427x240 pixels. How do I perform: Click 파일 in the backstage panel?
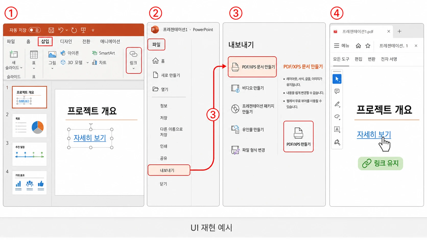click(x=156, y=45)
